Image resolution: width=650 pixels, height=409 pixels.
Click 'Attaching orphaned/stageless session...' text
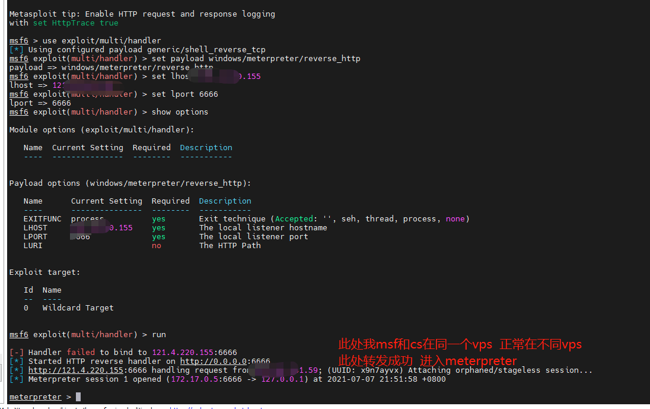coord(500,370)
